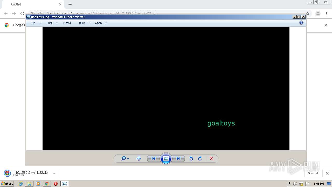Open the Print menu
This screenshot has height=187, width=332.
pyautogui.click(x=49, y=23)
